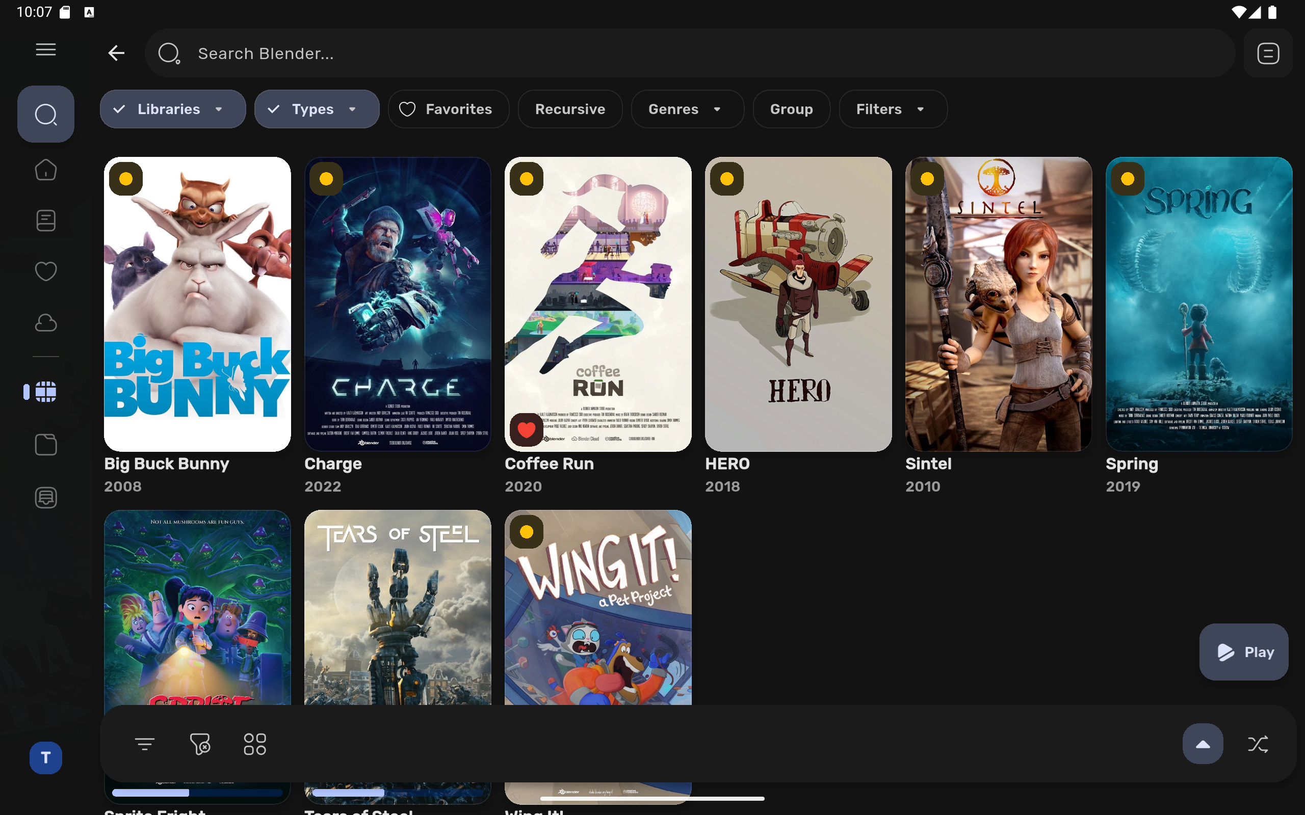Screen dimensions: 1305x815
Task: Open the cloud icon in sidebar
Action: tap(46, 323)
